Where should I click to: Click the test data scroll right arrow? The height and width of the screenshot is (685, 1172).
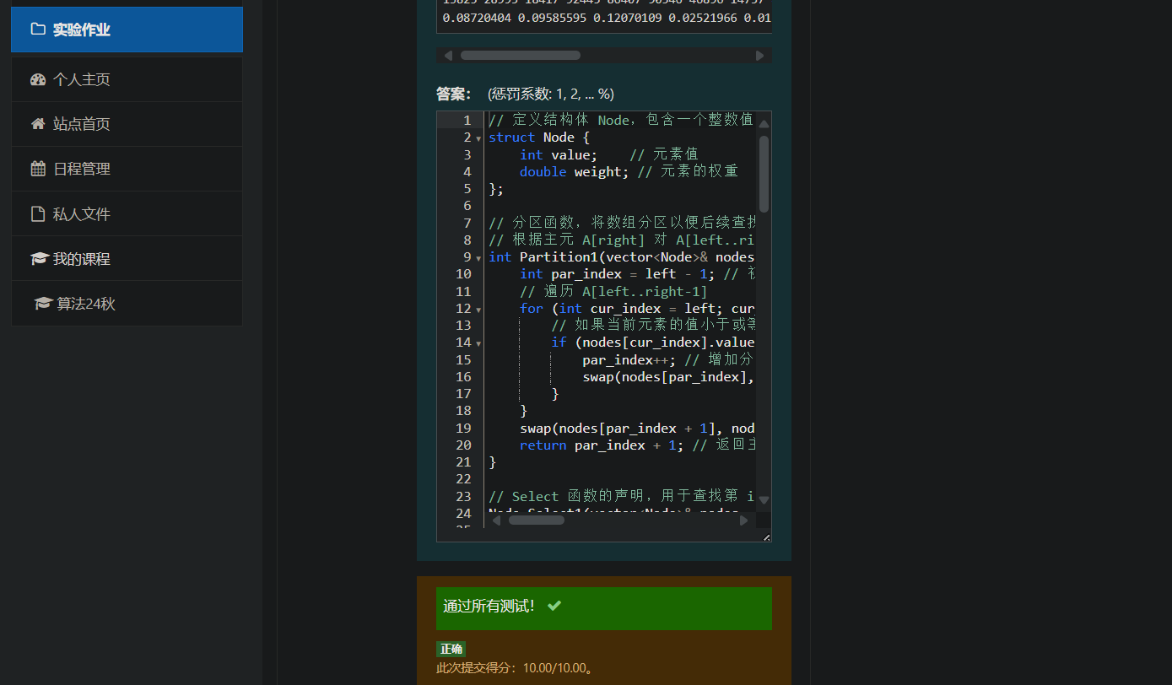click(759, 56)
